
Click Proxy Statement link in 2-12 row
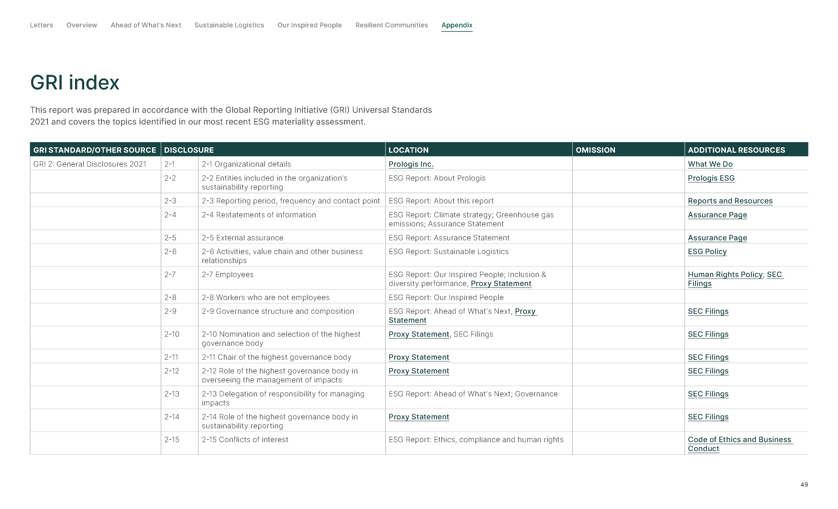pyautogui.click(x=419, y=371)
